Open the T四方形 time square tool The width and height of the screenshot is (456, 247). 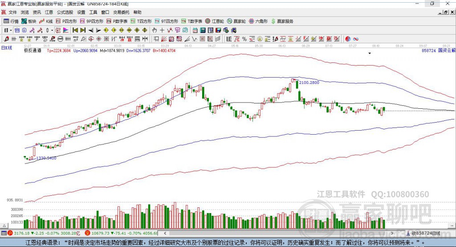(141, 21)
